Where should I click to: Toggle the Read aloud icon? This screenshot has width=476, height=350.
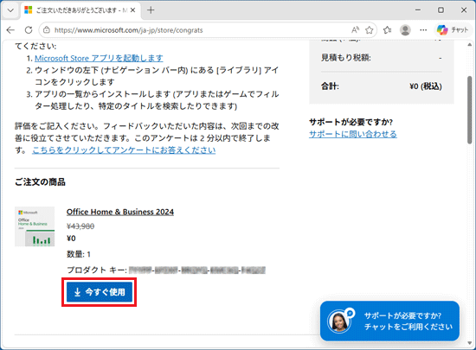pyautogui.click(x=356, y=30)
